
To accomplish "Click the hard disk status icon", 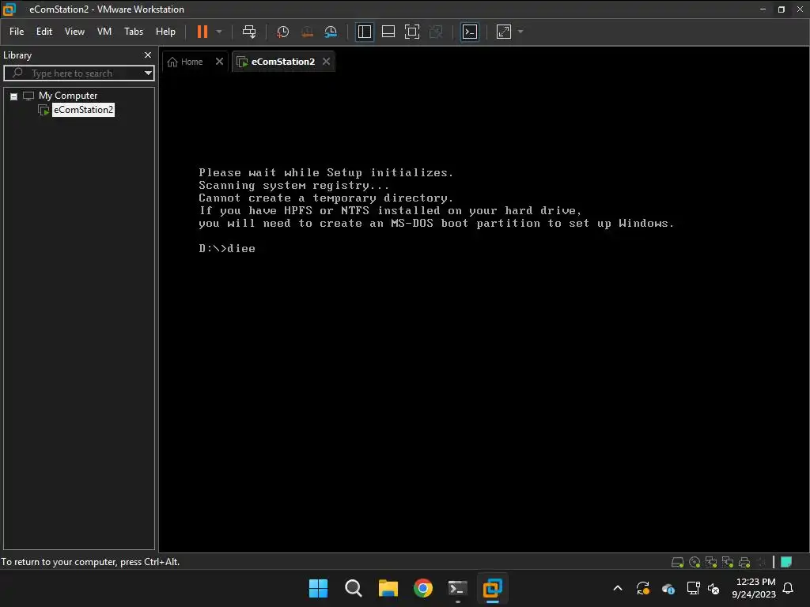I will click(677, 562).
